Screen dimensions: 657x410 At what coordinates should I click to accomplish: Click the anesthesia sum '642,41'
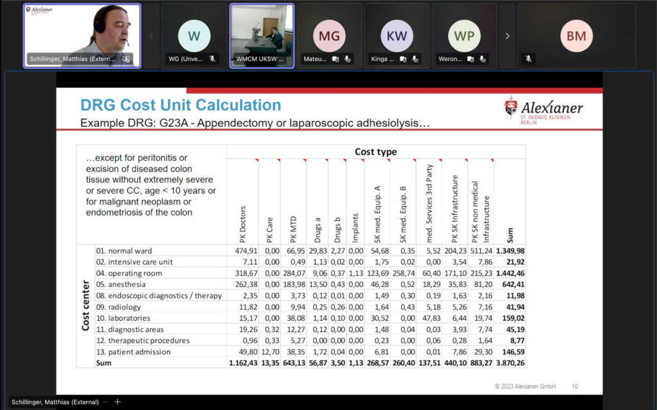coord(513,284)
